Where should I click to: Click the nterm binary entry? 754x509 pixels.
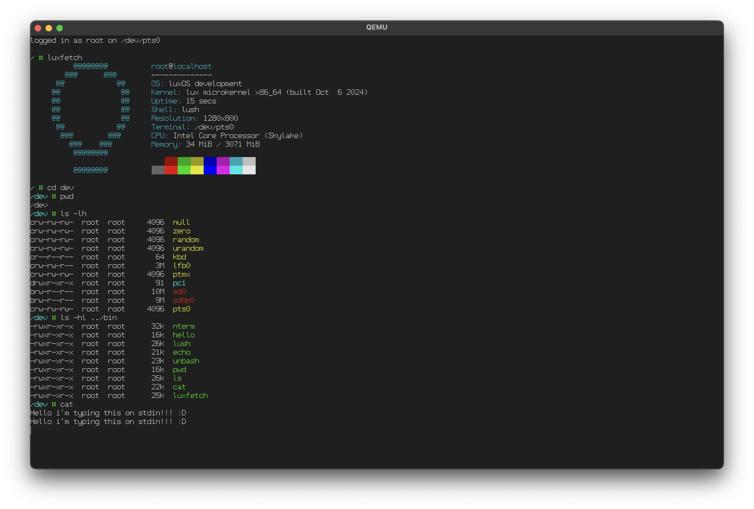pos(184,326)
